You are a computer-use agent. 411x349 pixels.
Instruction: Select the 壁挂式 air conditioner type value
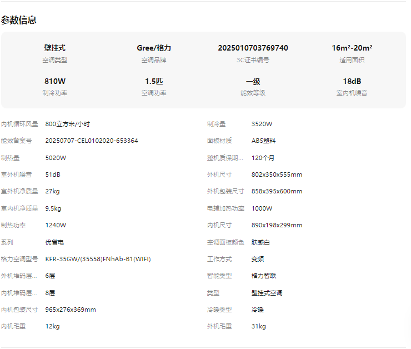click(x=55, y=48)
